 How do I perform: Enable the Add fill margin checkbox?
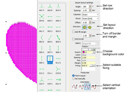click(73, 32)
